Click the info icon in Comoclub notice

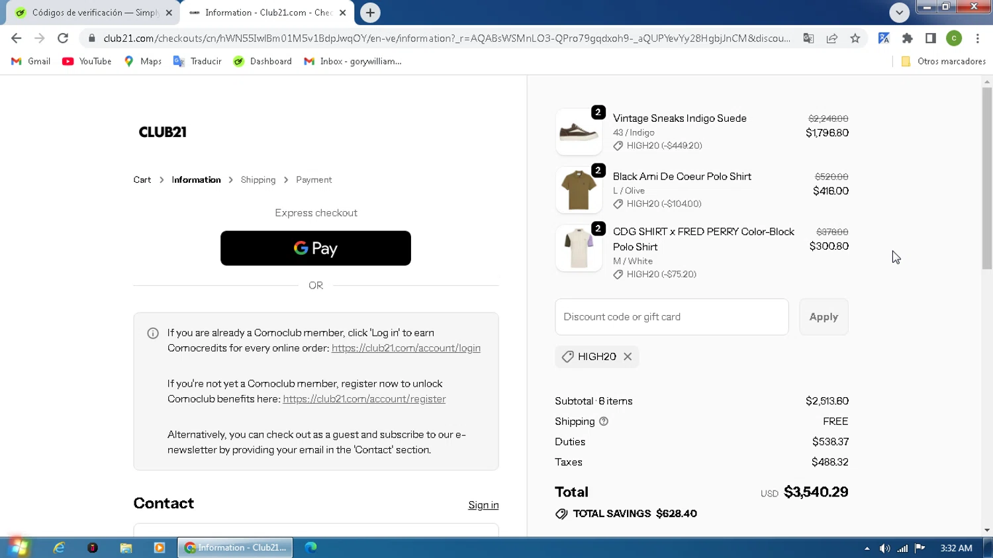click(153, 333)
